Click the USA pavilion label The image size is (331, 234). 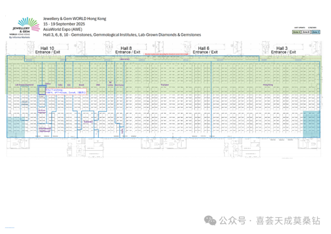point(98,85)
